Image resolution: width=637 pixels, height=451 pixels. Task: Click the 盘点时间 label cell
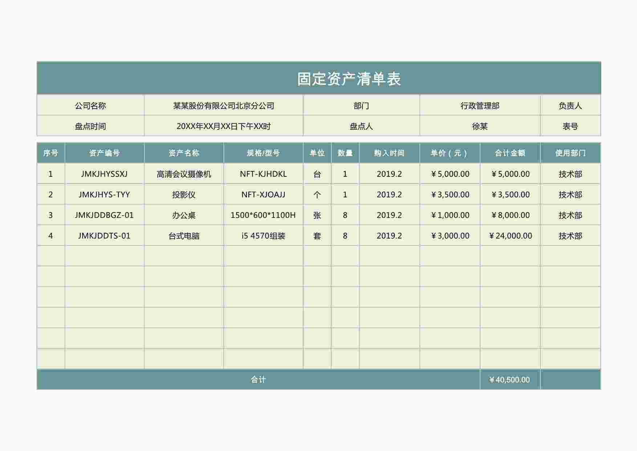pos(90,126)
